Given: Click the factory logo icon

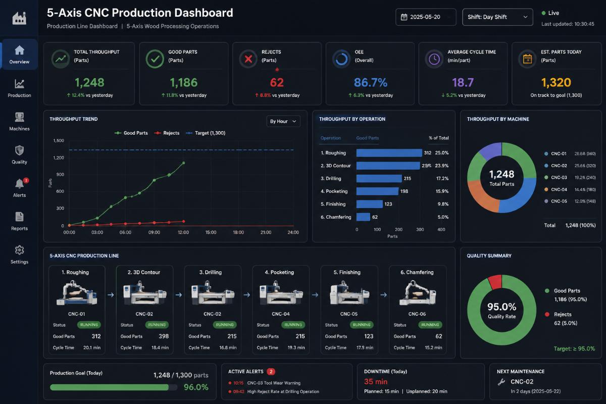Looking at the screenshot, I should (19, 18).
